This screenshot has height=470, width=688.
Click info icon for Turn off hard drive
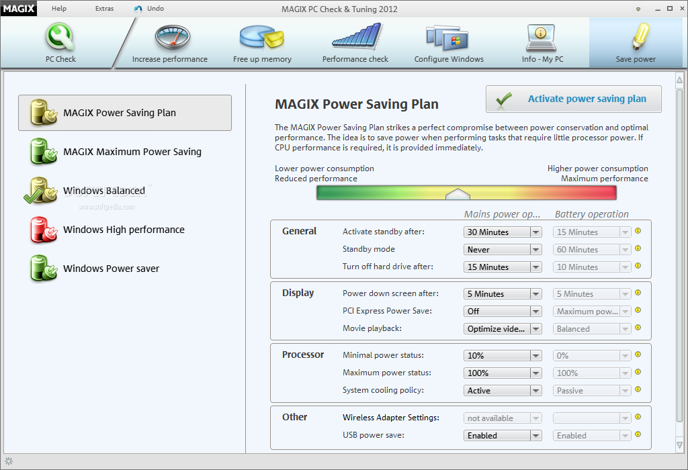point(638,266)
